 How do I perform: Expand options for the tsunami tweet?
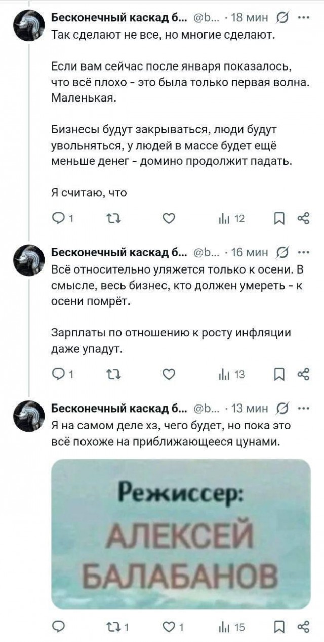pyautogui.click(x=304, y=405)
